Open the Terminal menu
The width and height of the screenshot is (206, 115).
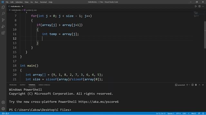tap(43, 2)
